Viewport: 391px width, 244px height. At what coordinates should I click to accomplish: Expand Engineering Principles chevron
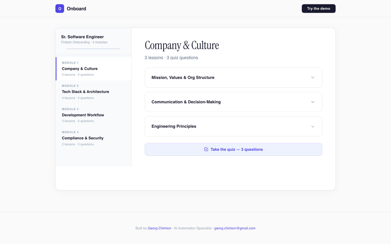[313, 126]
